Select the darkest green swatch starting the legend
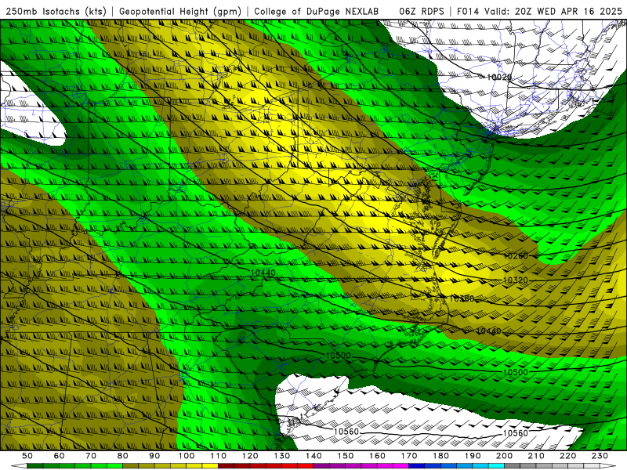Screen dimensions: 627x470 click(x=35, y=466)
